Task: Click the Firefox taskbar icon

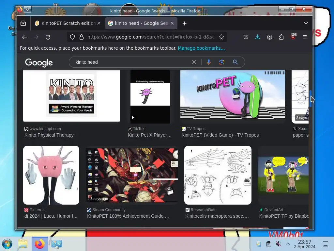Action: (39, 244)
